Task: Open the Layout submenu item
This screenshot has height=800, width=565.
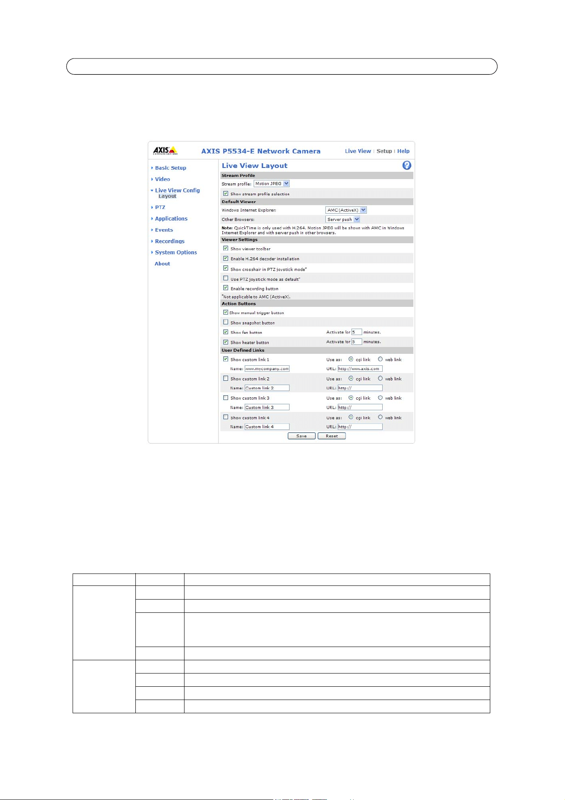Action: coord(167,197)
